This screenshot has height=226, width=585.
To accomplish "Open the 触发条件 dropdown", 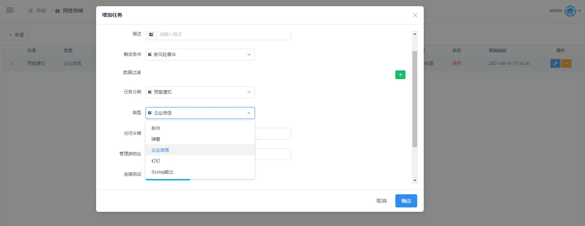I will [200, 55].
